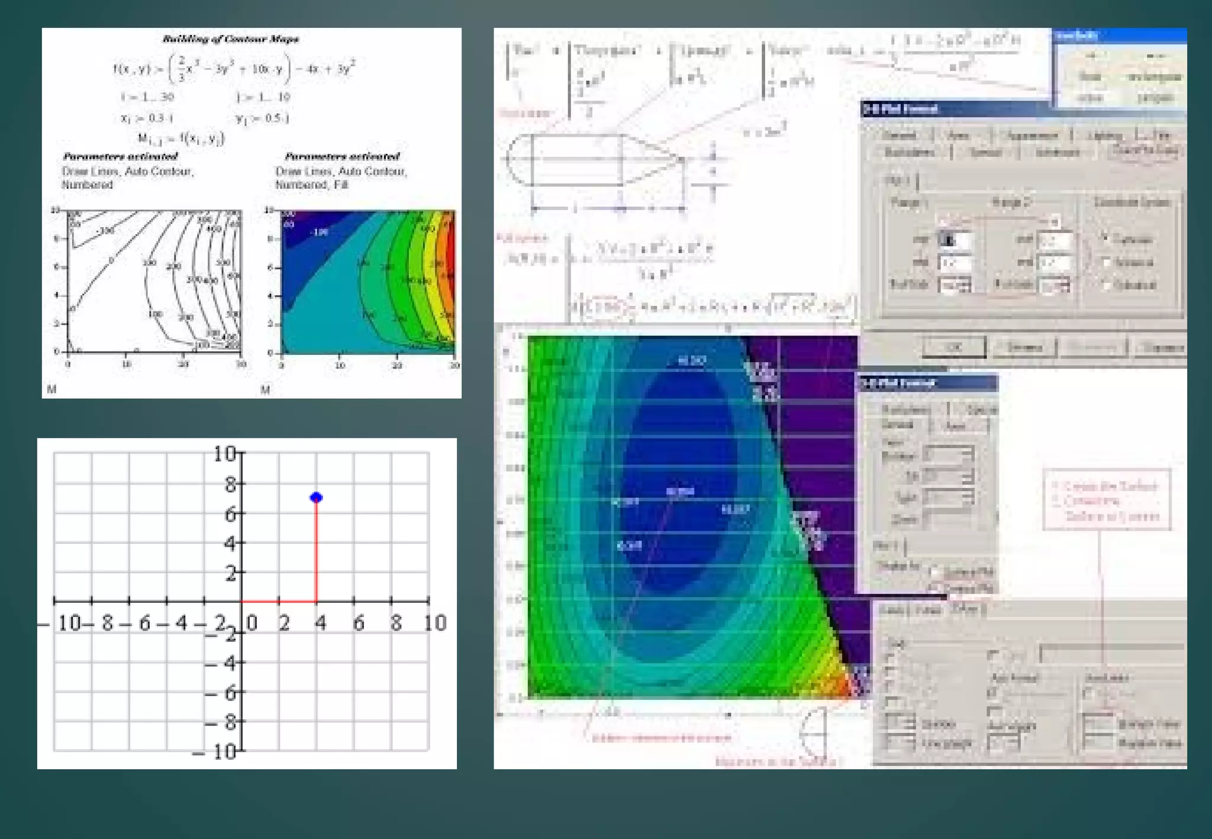Image resolution: width=1212 pixels, height=839 pixels.
Task: Click the Twist spinner in the view settings
Action: [948, 498]
